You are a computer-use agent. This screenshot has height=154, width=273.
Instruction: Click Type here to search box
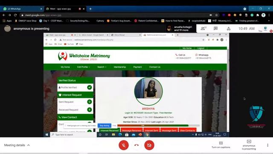click(73, 135)
